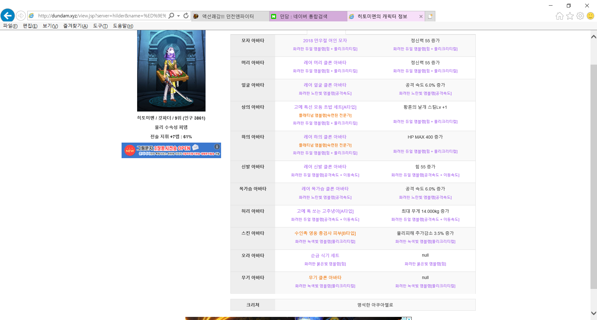Image resolution: width=597 pixels, height=320 pixels.
Task: Select the 히토미멘의 캐릭터 정보 tab
Action: (x=382, y=16)
